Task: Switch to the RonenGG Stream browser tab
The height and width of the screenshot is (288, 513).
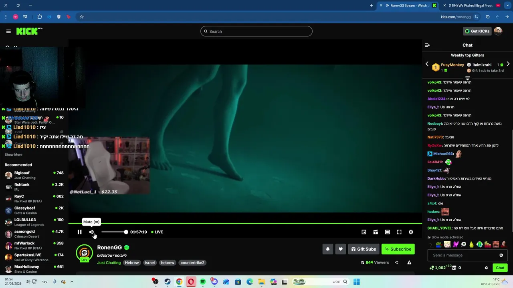Action: click(409, 6)
